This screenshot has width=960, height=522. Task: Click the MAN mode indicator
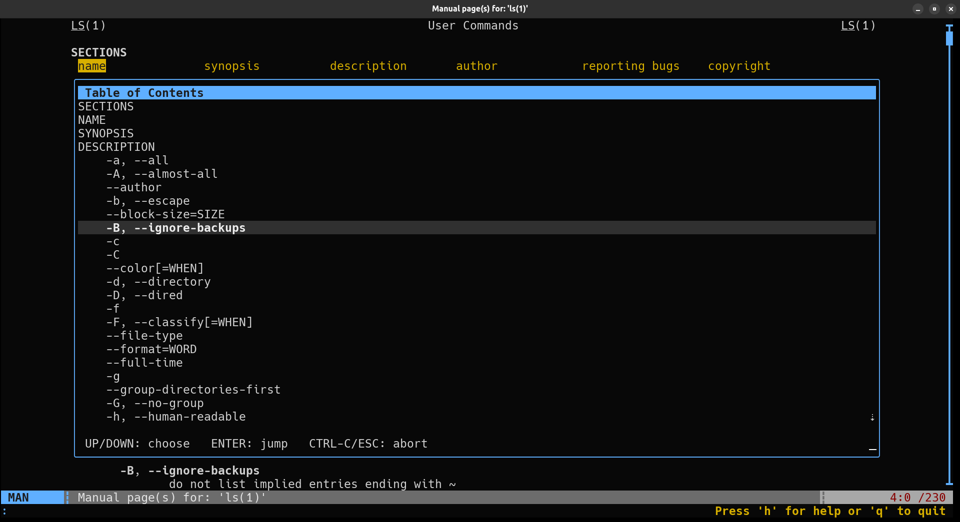pyautogui.click(x=18, y=497)
